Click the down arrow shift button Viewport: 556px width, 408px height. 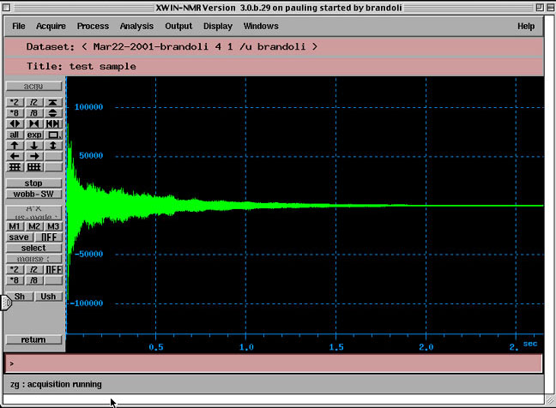tap(34, 146)
